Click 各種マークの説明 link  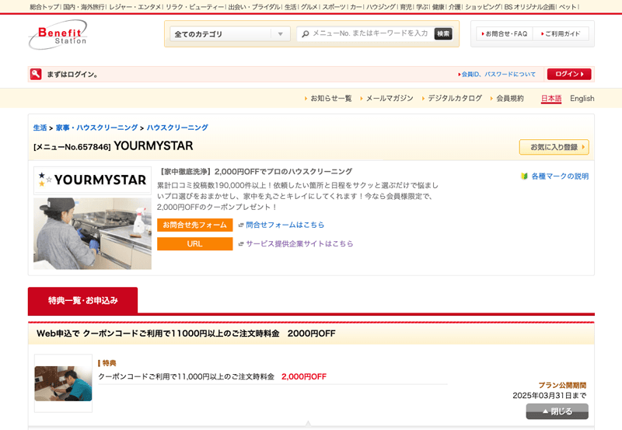point(560,177)
